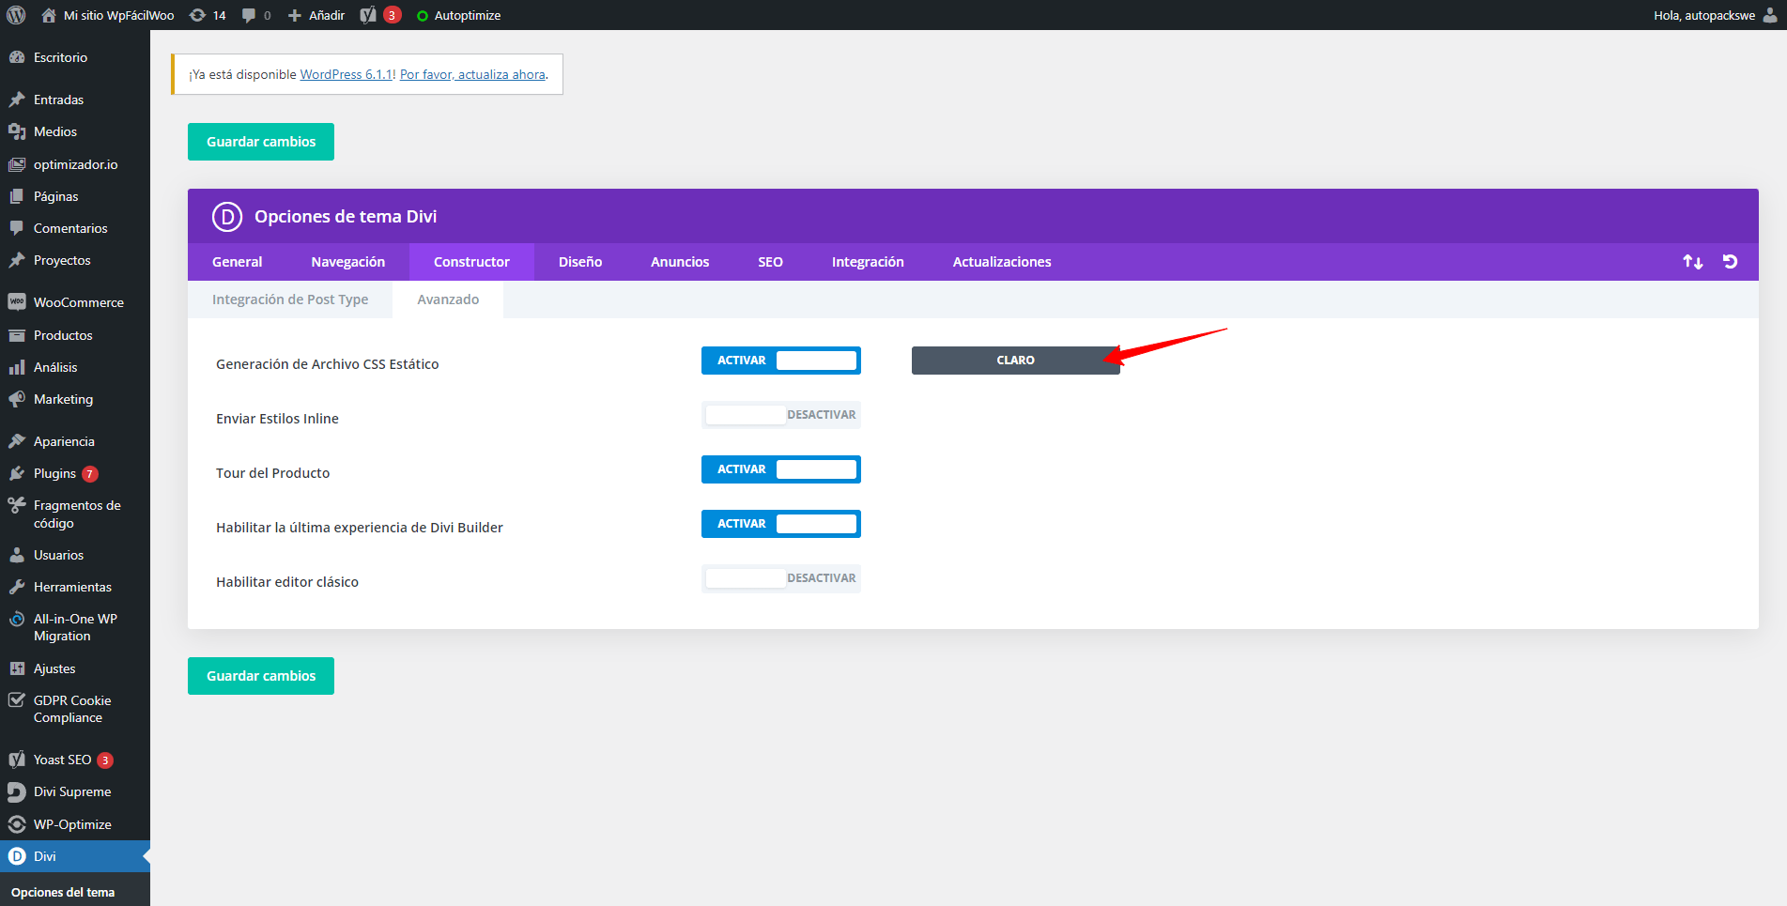This screenshot has height=906, width=1787.
Task: Click Por favor, actualiza ahora link
Action: [x=472, y=74]
